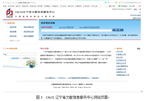
Task: Open the 汽车之家 bookmark
Action: [x=94, y=6]
